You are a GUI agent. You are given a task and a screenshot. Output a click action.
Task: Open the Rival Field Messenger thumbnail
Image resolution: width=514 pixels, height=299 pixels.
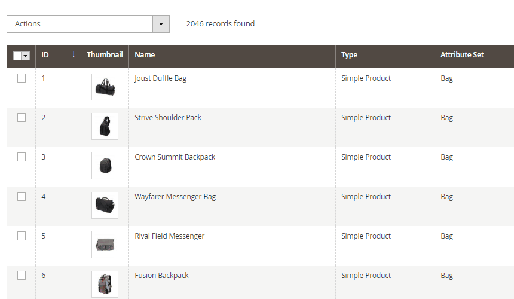coord(105,245)
